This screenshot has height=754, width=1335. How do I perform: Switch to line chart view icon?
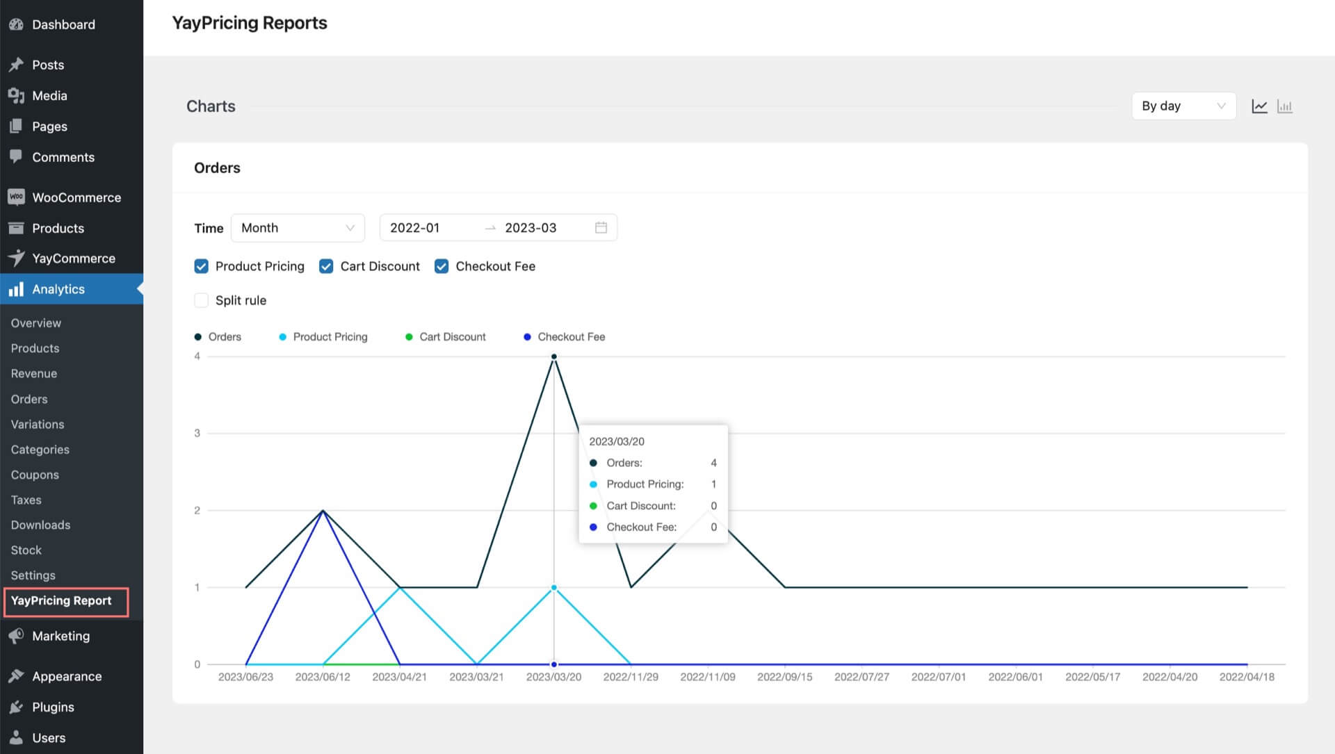tap(1259, 106)
